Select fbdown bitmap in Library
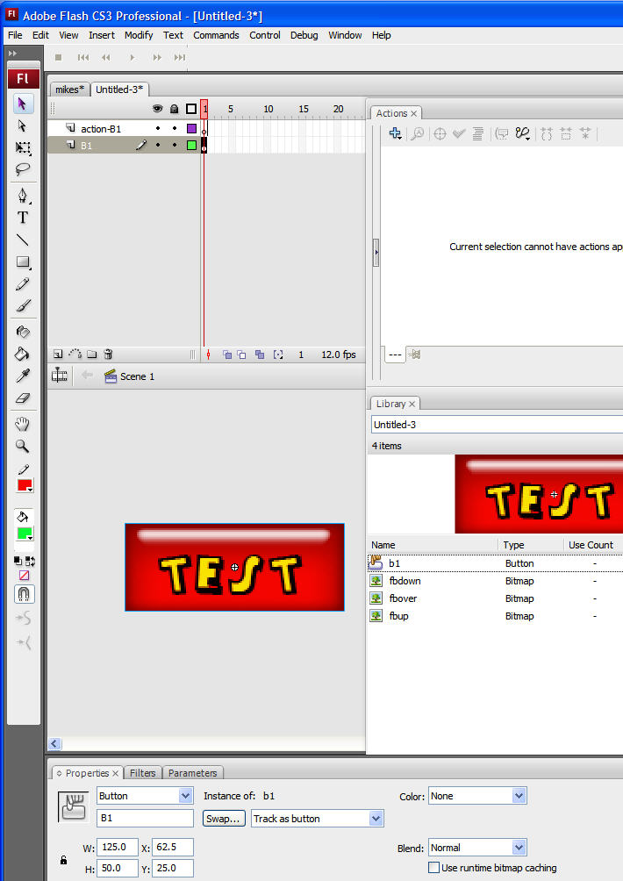The width and height of the screenshot is (623, 881). click(x=405, y=581)
